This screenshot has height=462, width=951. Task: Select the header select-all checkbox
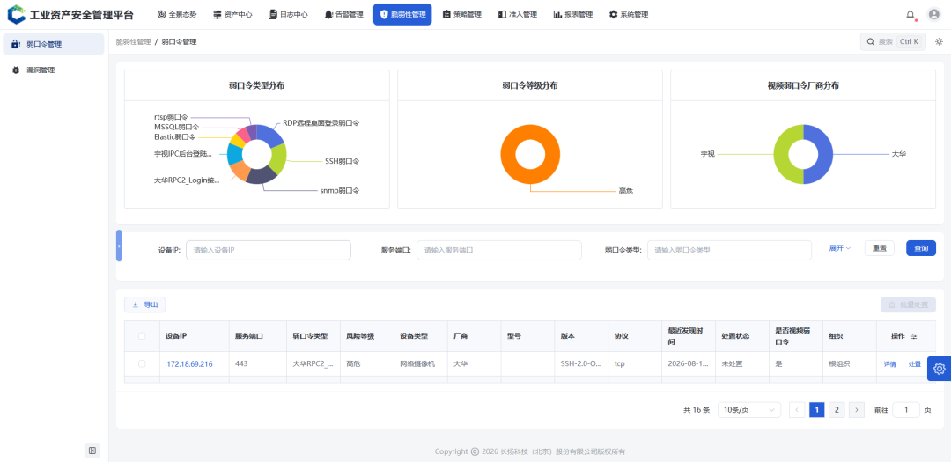point(142,336)
